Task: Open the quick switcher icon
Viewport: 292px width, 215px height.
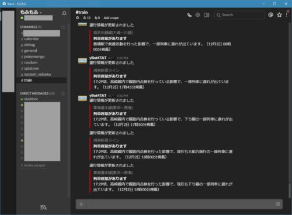Action: click(43, 207)
